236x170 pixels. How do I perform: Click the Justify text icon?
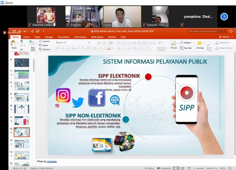pyautogui.click(x=135, y=48)
